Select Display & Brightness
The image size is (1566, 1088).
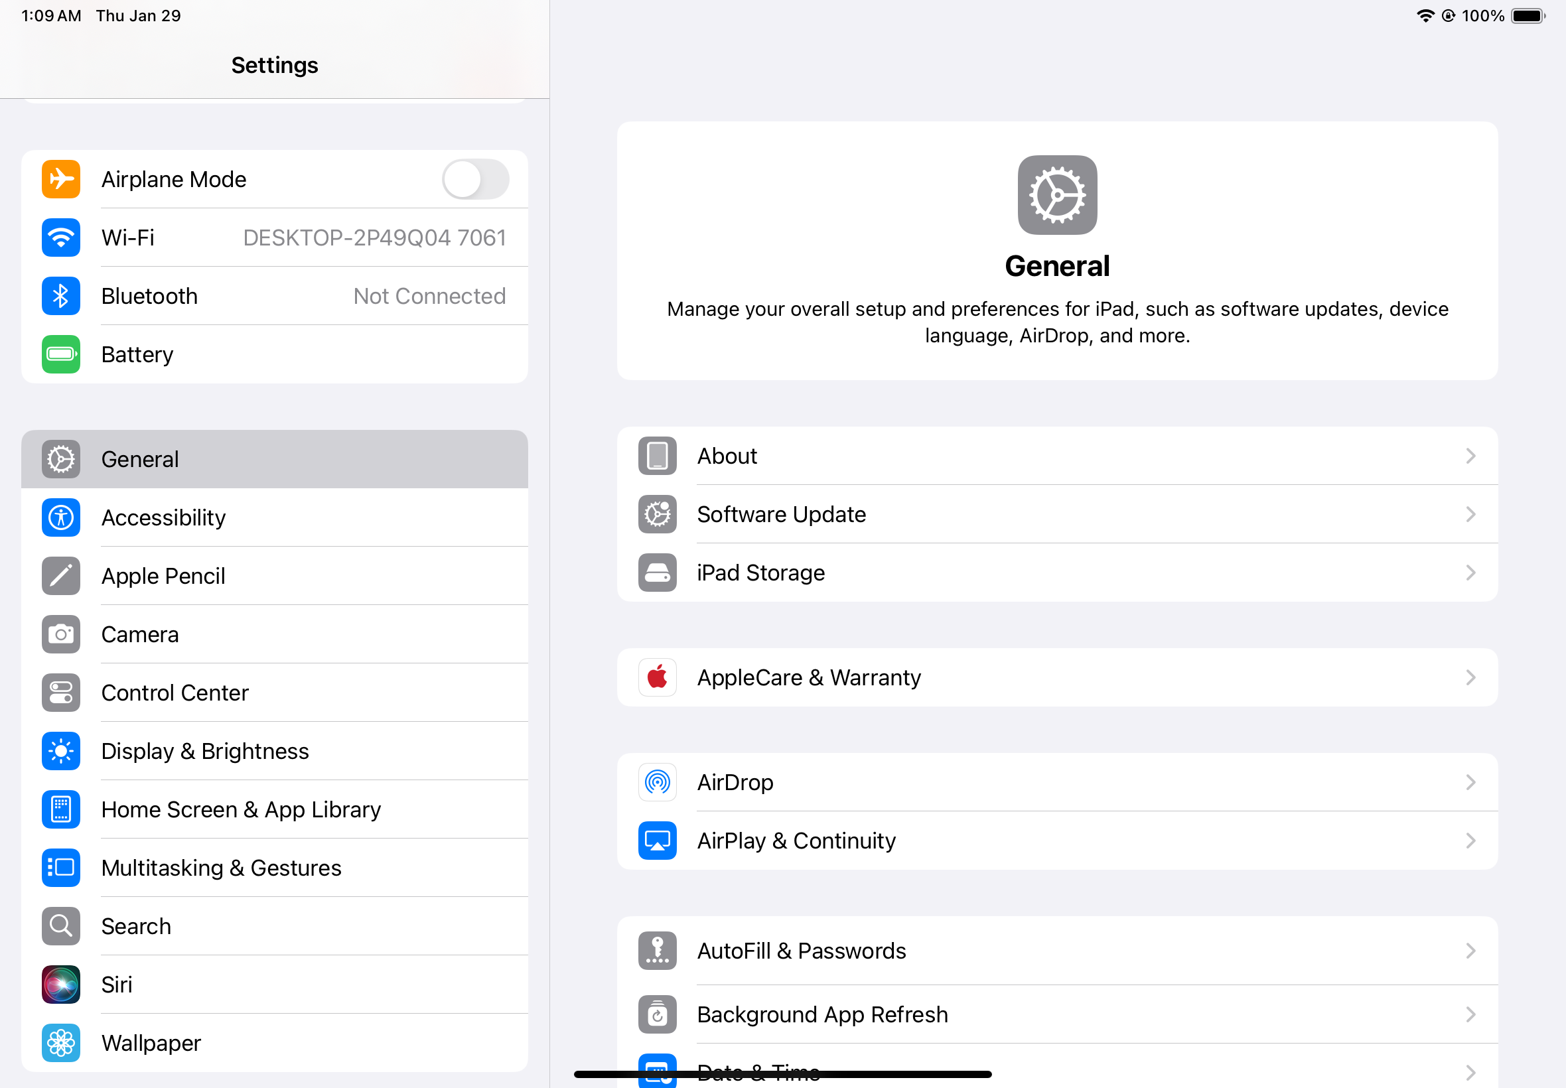(275, 751)
